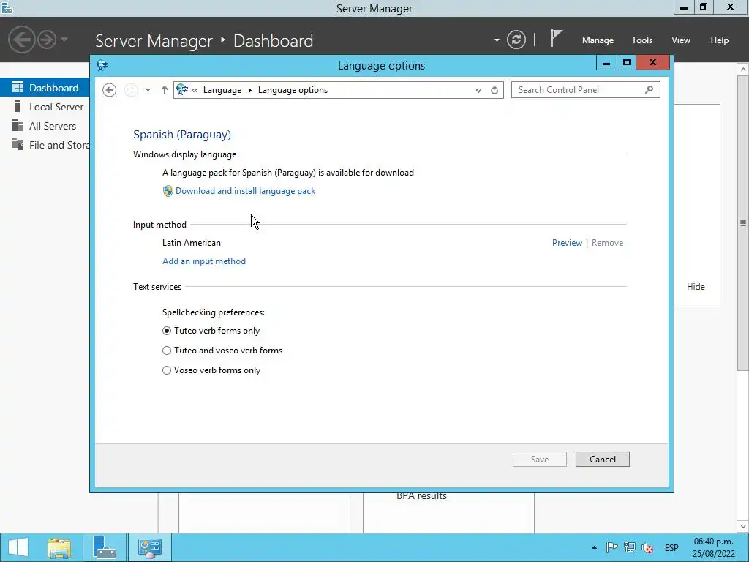
Task: Go back in Language options window
Action: coord(110,90)
